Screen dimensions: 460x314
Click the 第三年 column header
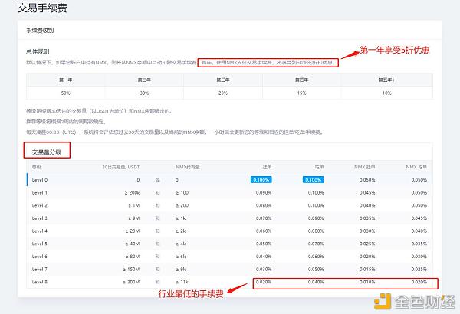click(223, 80)
